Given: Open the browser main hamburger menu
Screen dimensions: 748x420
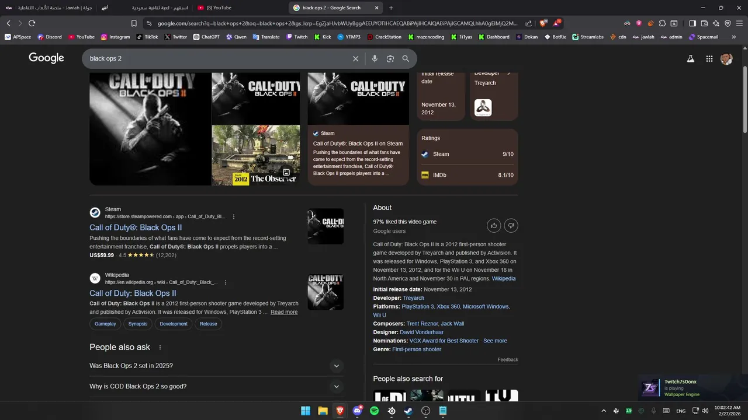Looking at the screenshot, I should [x=739, y=23].
